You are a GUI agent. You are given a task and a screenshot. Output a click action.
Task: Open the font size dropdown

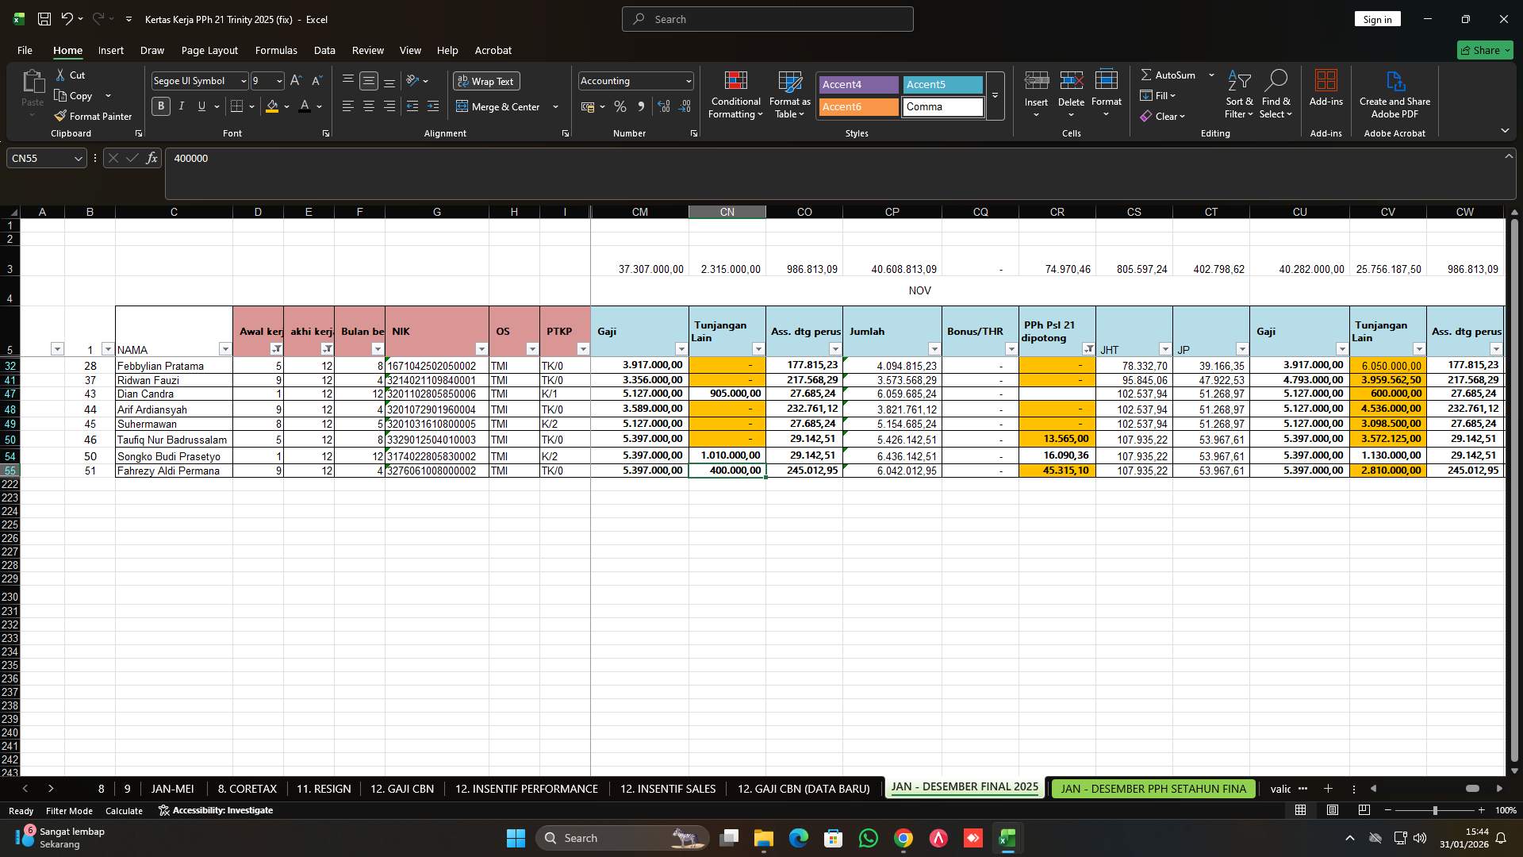click(x=278, y=80)
